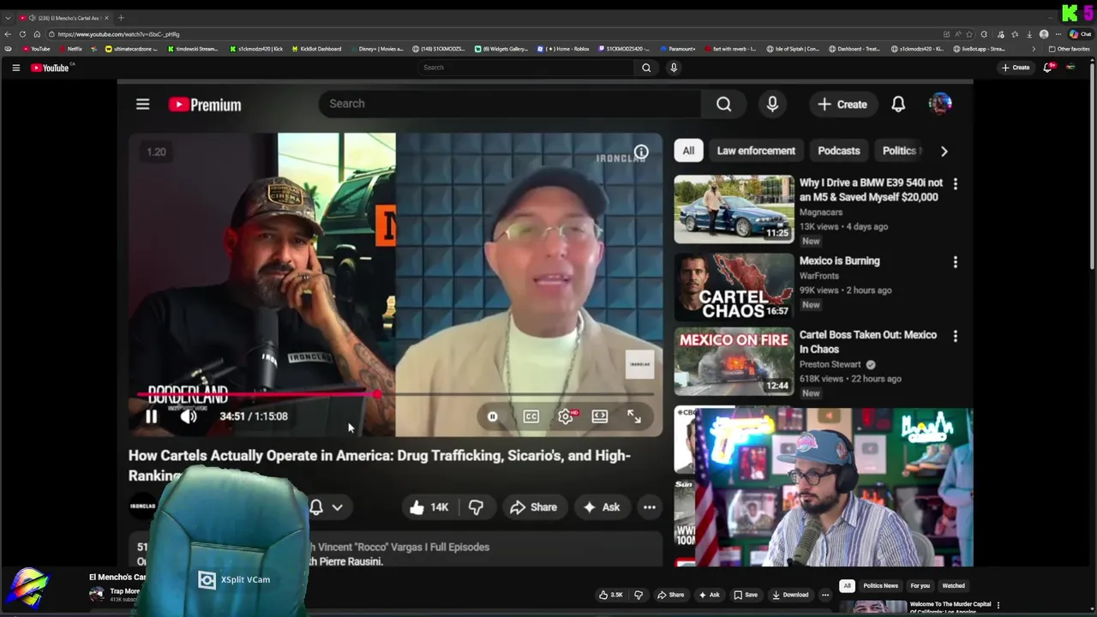
Task: Open the player settings gear
Action: 566,416
